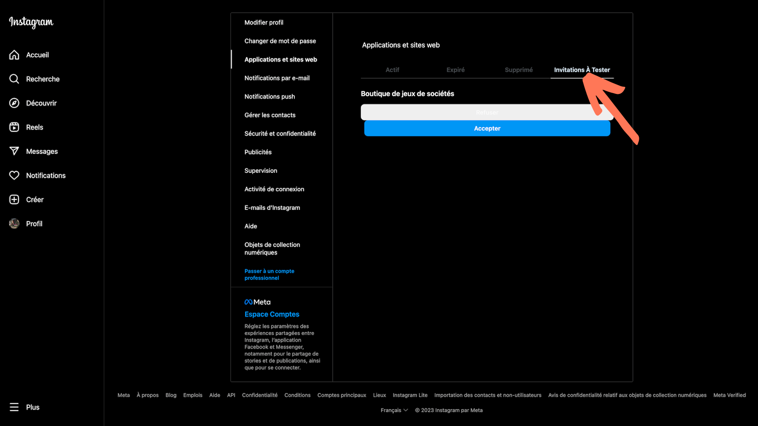The width and height of the screenshot is (758, 426).
Task: Click the Accueil label in sidebar
Action: click(37, 55)
